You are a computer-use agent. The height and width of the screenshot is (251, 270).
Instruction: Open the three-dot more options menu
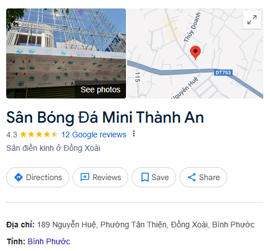(134, 133)
